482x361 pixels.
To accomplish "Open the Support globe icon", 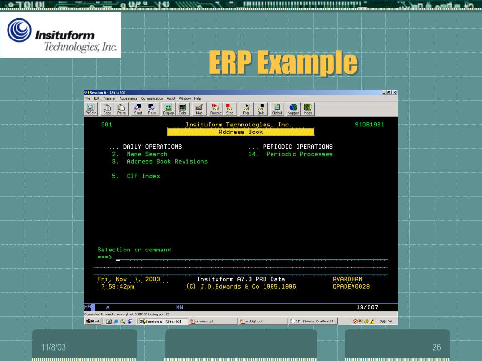I will click(x=294, y=109).
